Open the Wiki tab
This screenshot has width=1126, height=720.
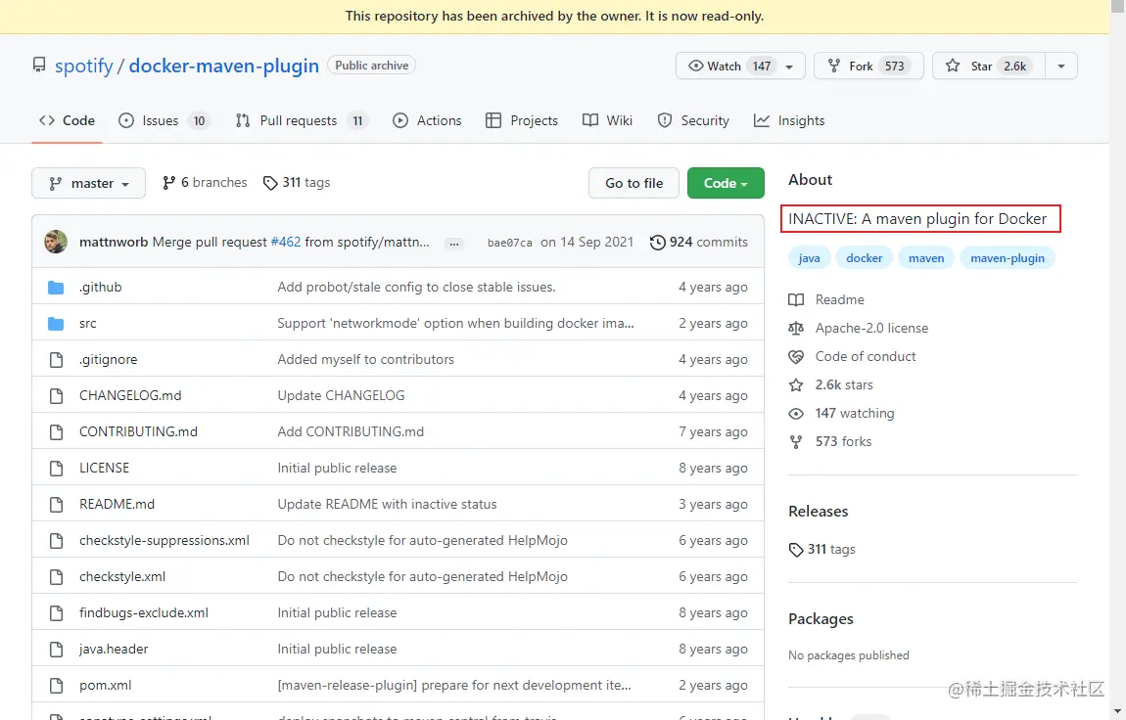607,120
